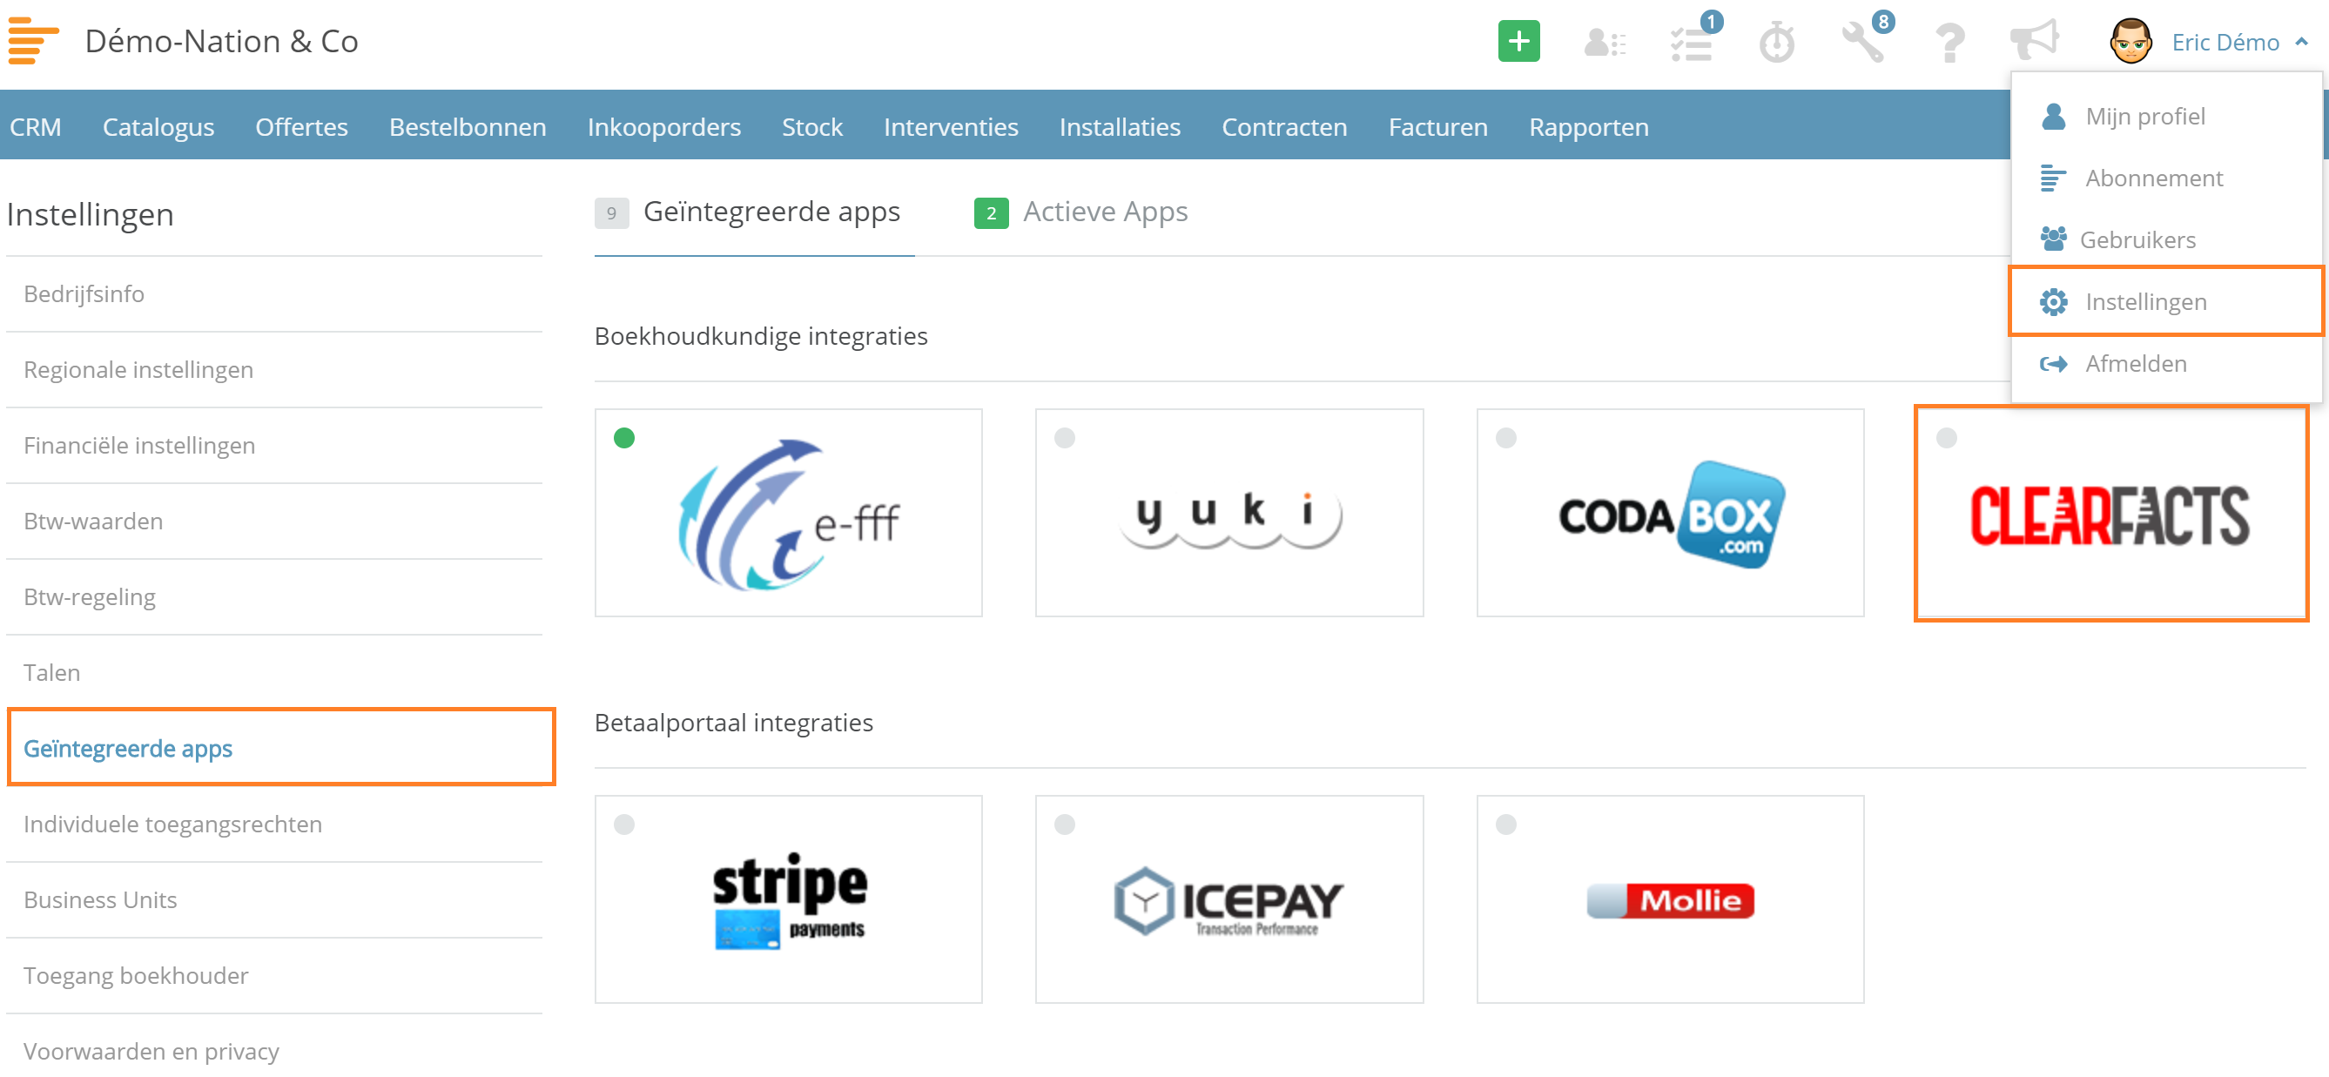Open the Yuki integration card
The height and width of the screenshot is (1077, 2329).
point(1228,513)
